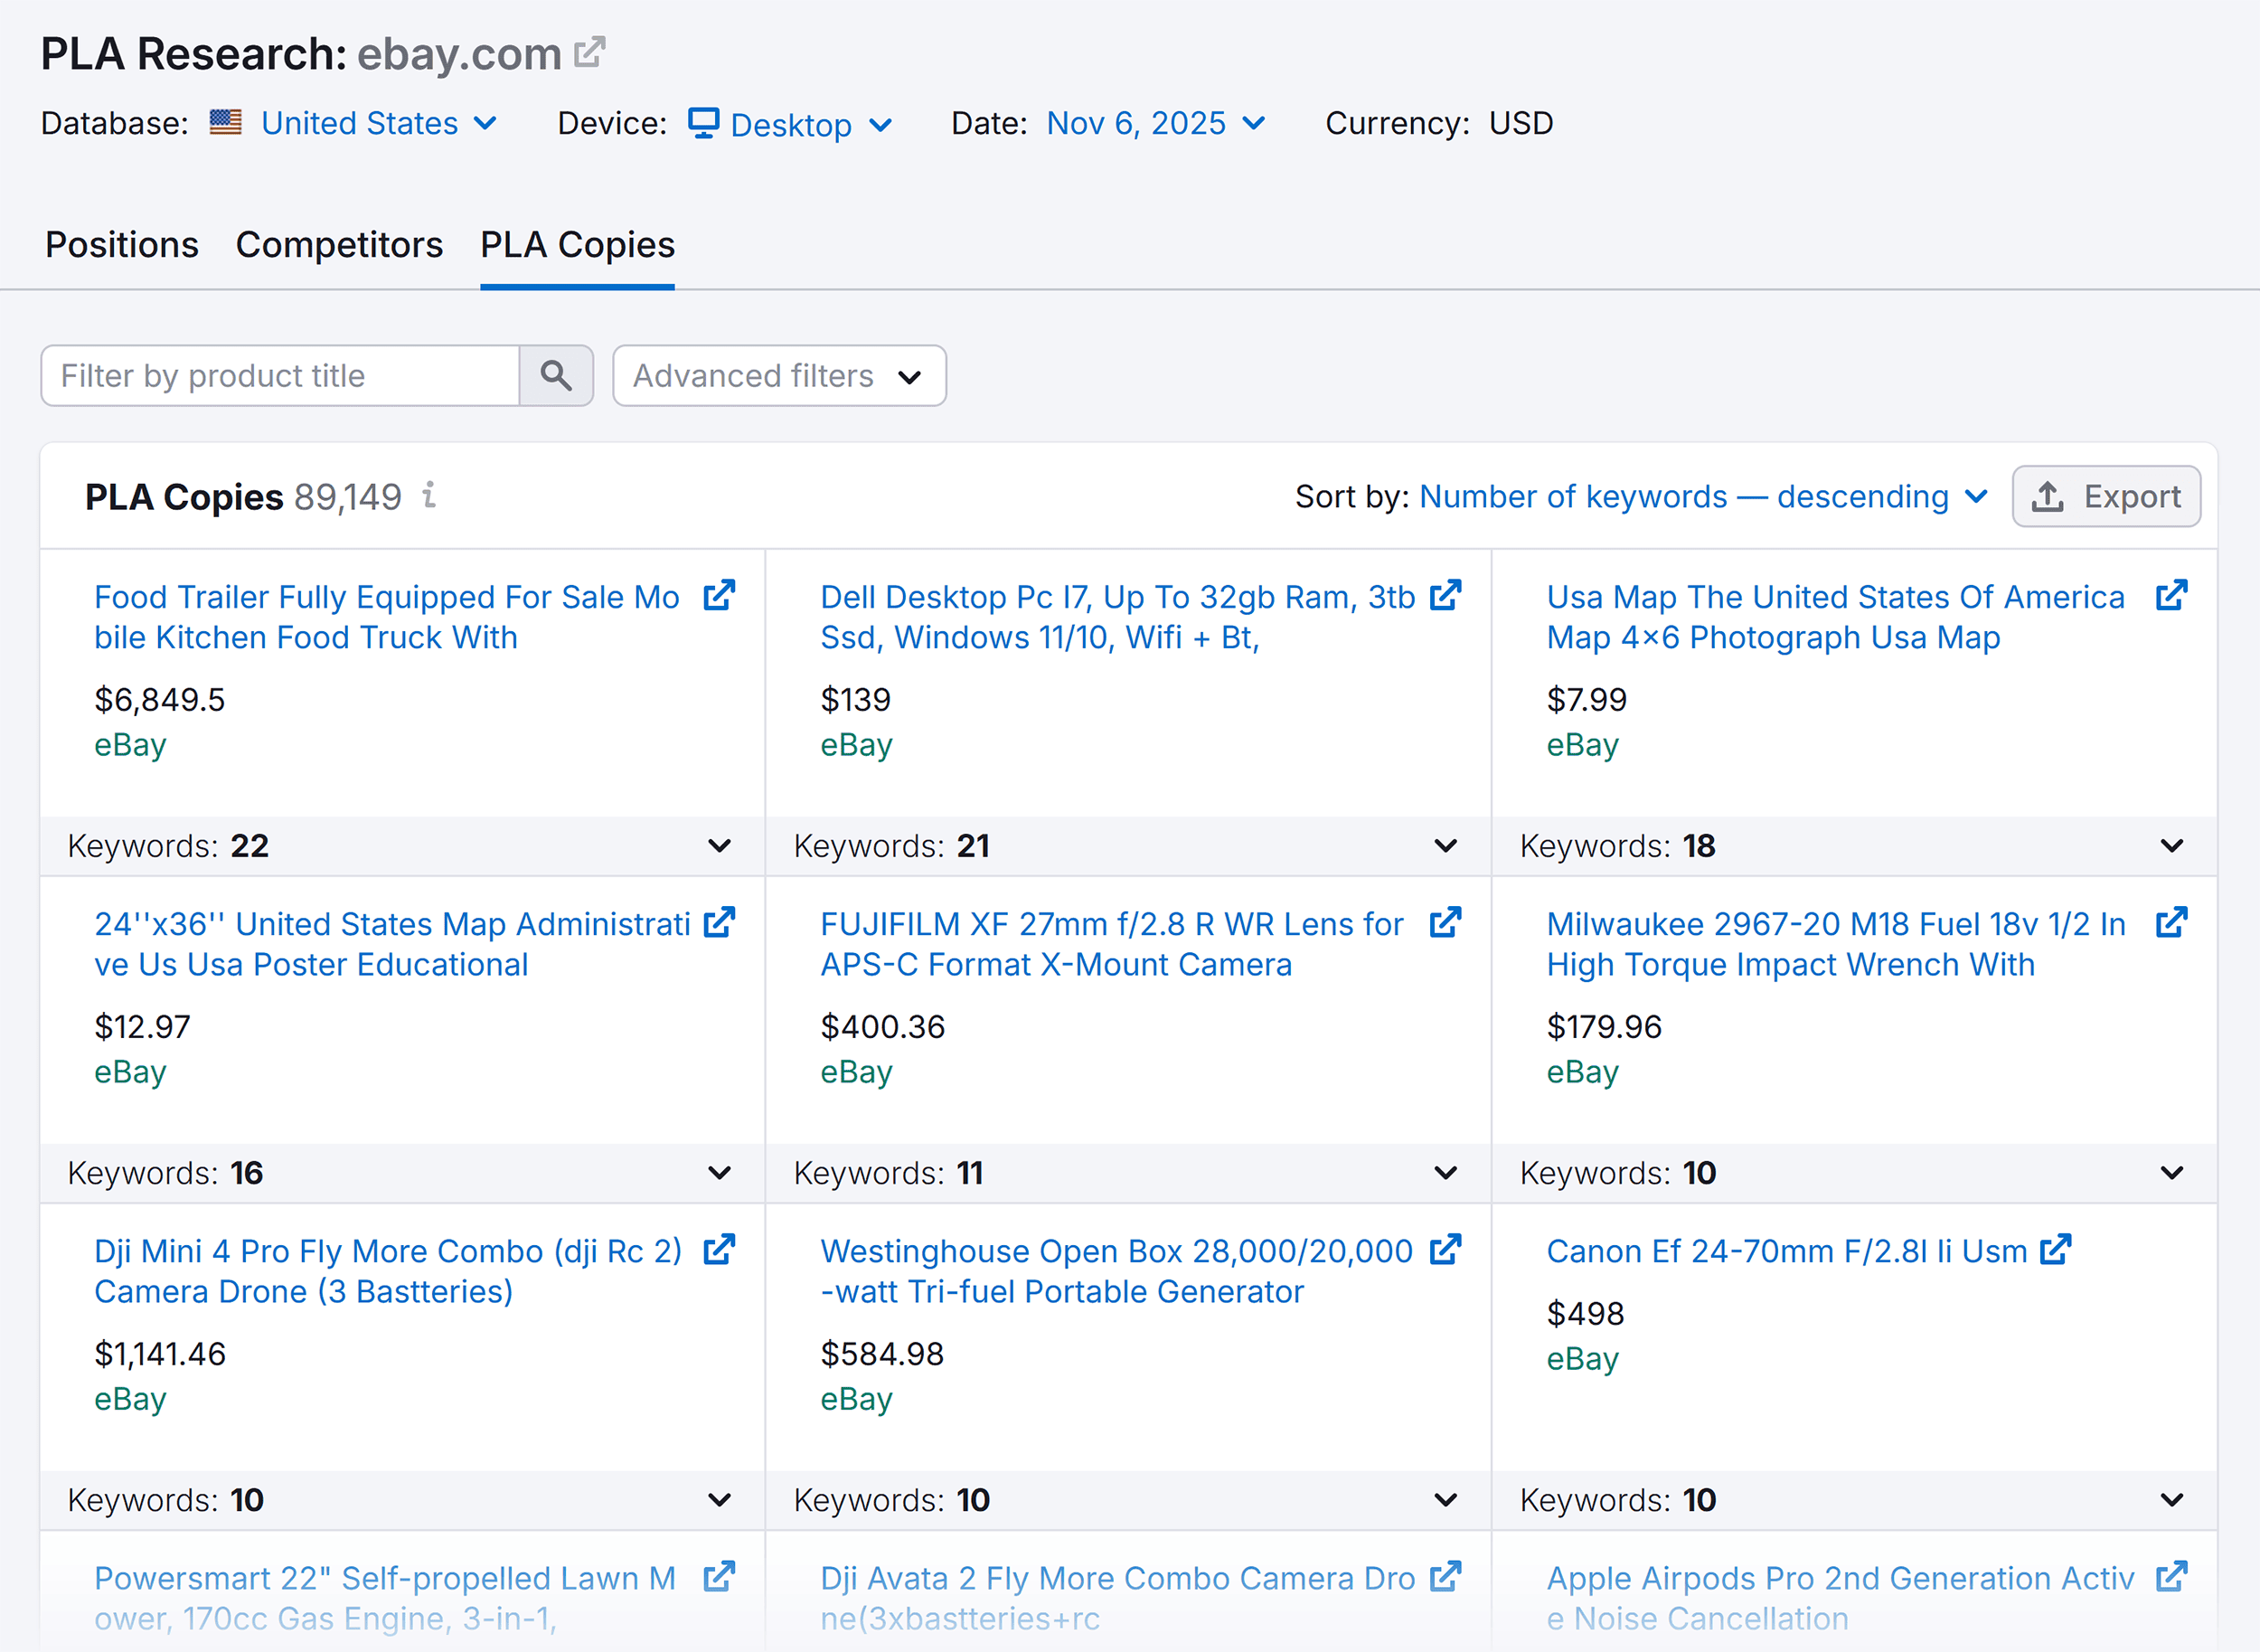Click the magnifying glass search icon
The height and width of the screenshot is (1652, 2260).
[x=557, y=376]
